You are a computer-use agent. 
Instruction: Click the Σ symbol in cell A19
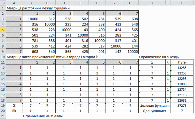pyautogui.click(x=14, y=105)
